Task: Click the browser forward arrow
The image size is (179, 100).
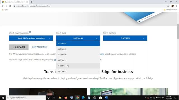Action: [x=6, y=6]
